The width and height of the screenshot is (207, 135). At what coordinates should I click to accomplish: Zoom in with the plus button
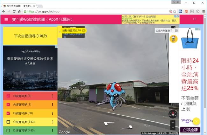173,123
